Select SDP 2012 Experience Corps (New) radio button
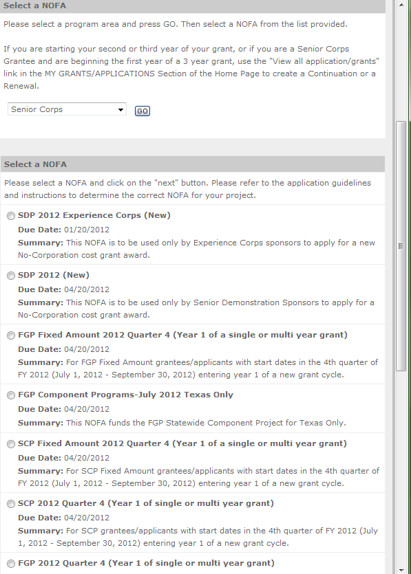Viewport: 411px width, 574px height. point(11,216)
